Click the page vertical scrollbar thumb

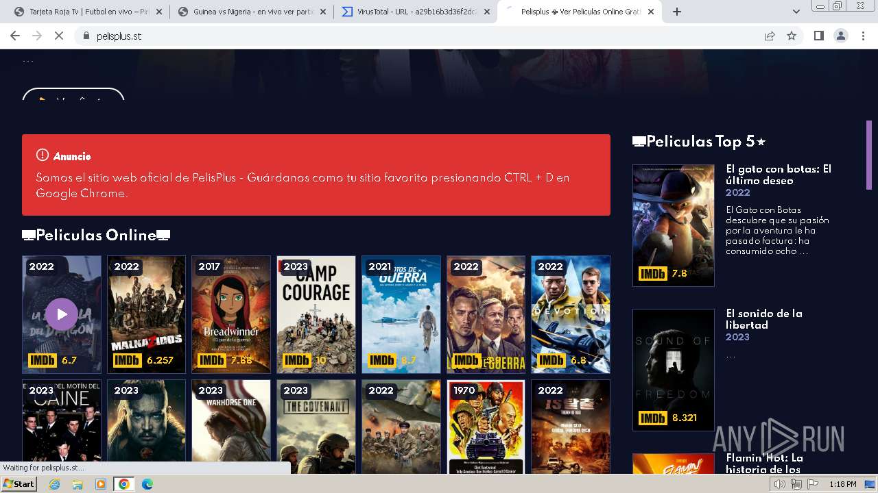coord(870,155)
